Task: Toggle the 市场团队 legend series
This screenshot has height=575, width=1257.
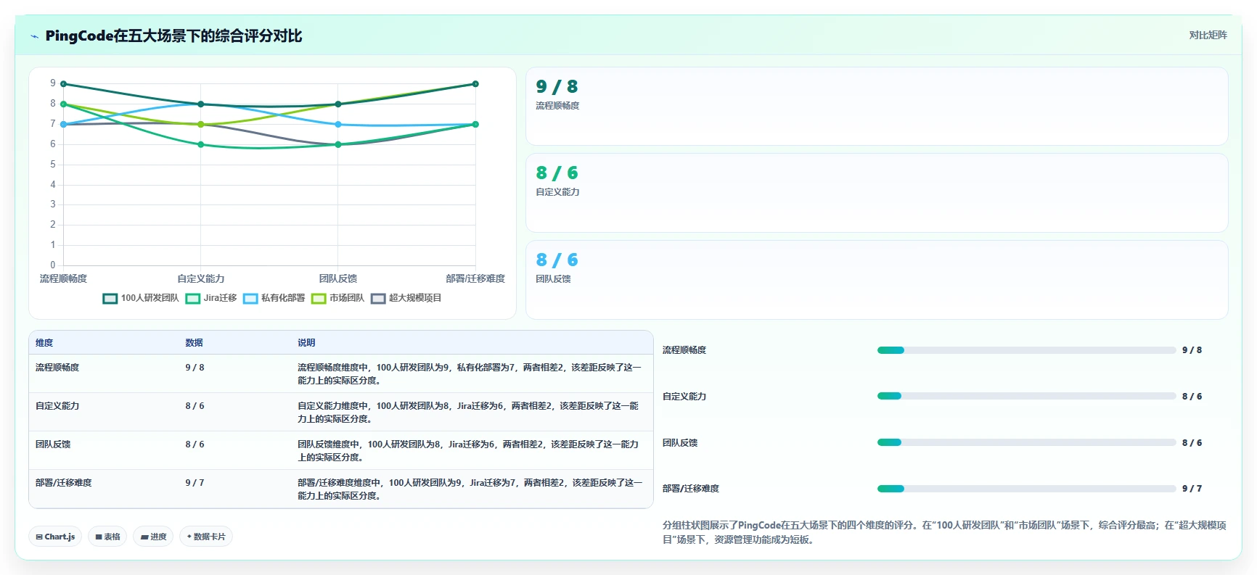Action: 337,298
